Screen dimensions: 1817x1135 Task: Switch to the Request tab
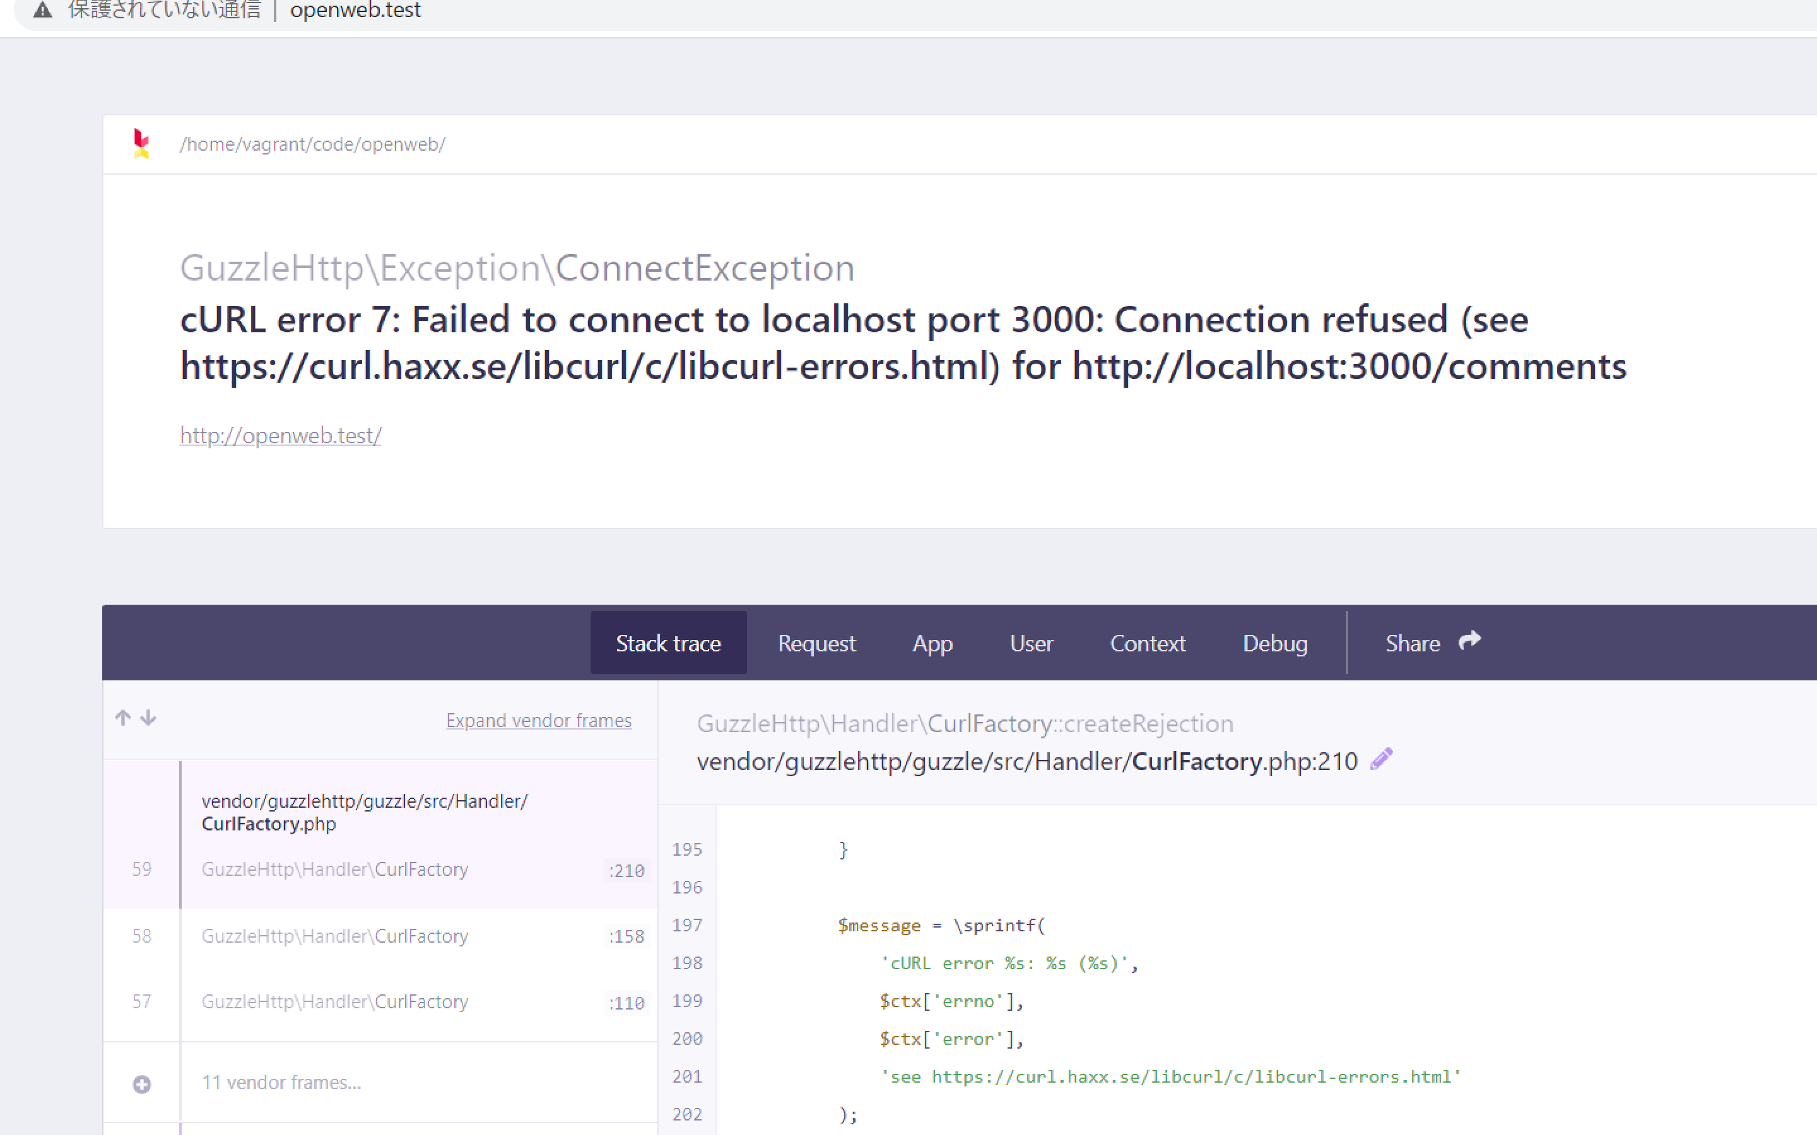(816, 643)
